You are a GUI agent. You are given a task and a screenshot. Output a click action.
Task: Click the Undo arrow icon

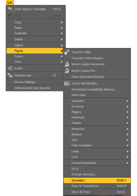pyautogui.click(x=10, y=9)
